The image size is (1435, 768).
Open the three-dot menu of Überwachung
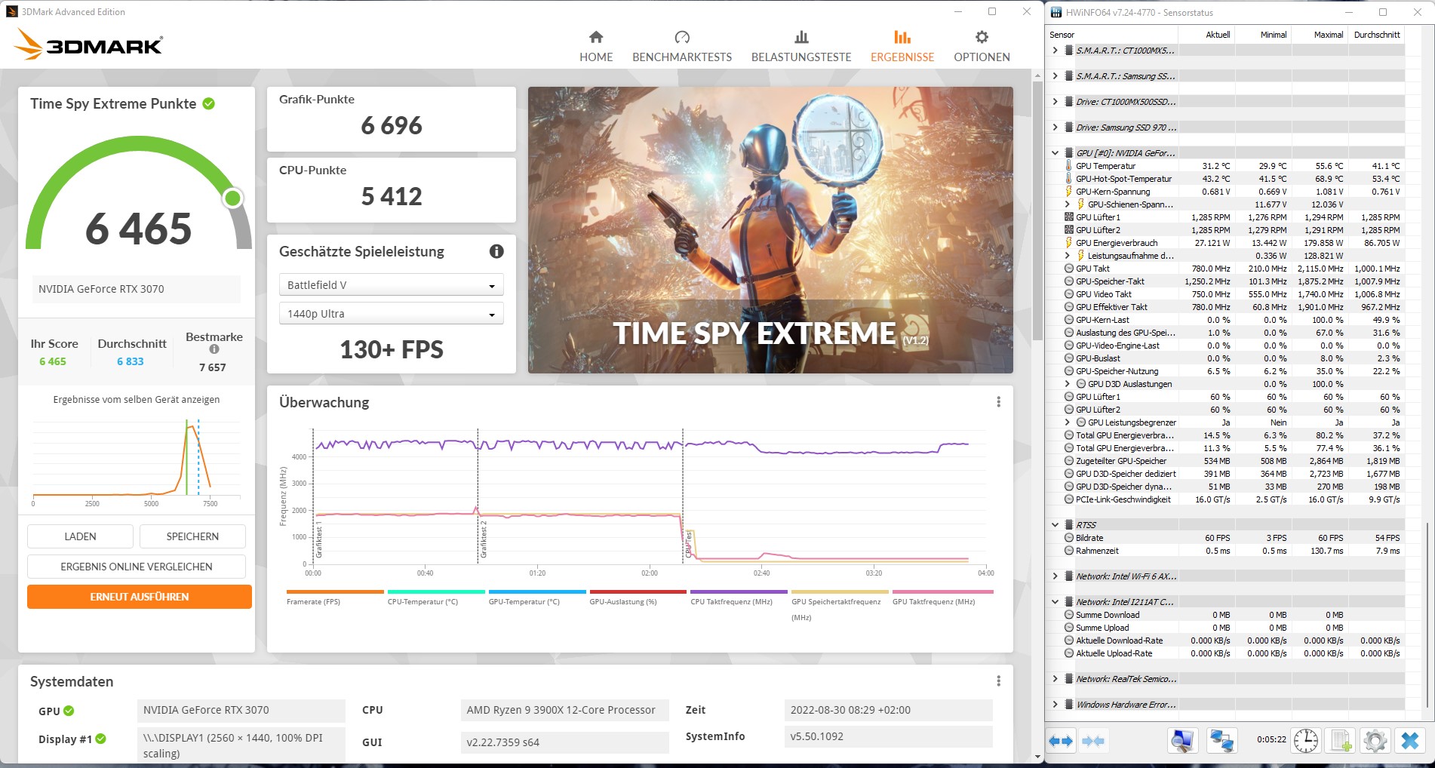[998, 402]
